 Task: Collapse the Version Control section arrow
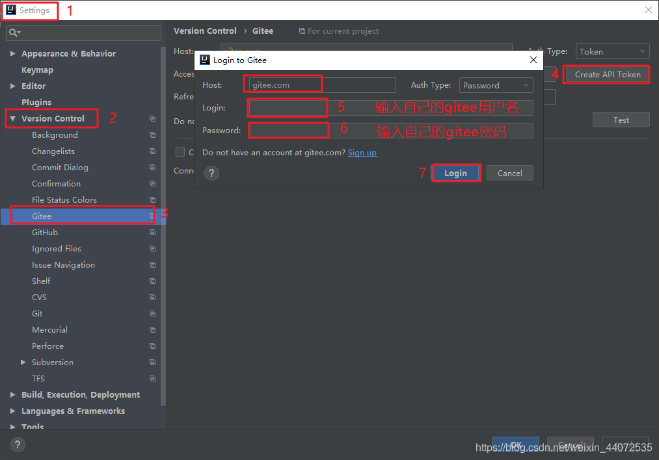tap(12, 119)
